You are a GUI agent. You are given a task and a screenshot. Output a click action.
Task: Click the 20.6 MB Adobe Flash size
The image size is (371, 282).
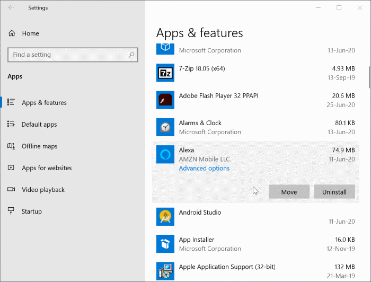343,95
